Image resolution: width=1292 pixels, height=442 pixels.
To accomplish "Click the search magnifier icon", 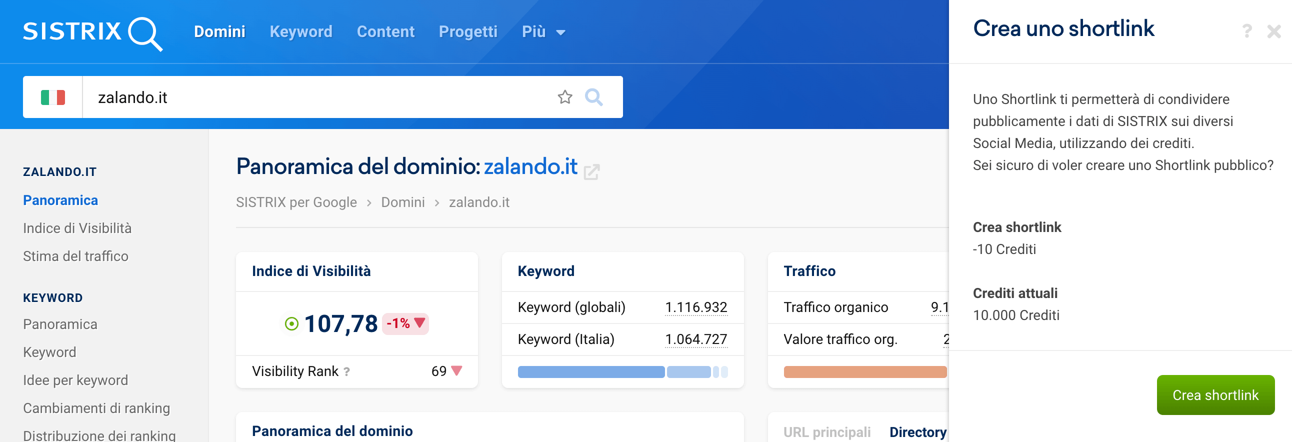I will click(594, 97).
